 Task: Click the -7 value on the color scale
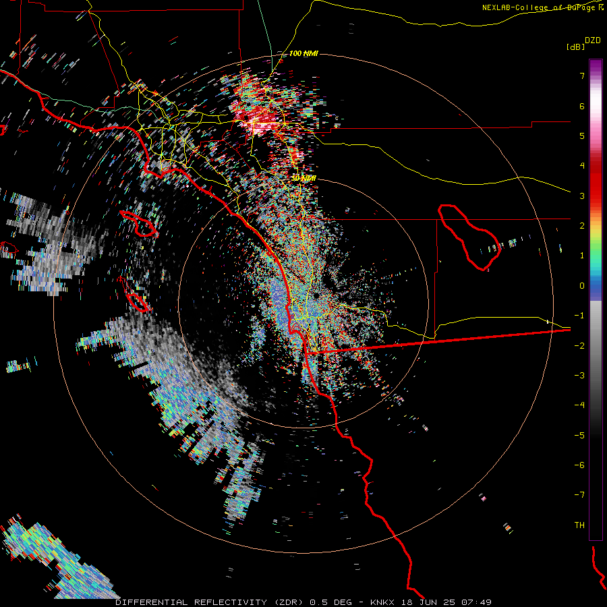(x=579, y=495)
